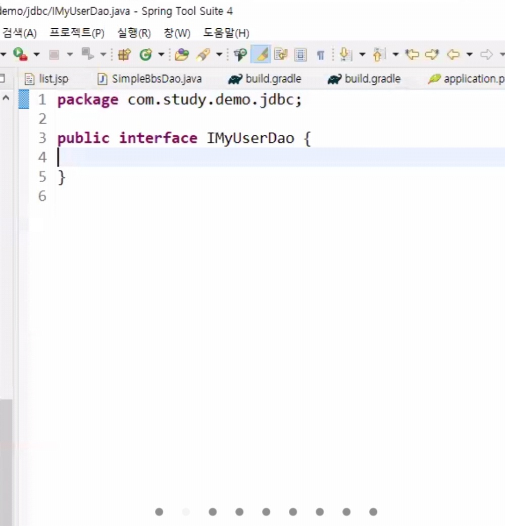Open the Back history dropdown arrow
Image resolution: width=505 pixels, height=526 pixels.
(470, 55)
